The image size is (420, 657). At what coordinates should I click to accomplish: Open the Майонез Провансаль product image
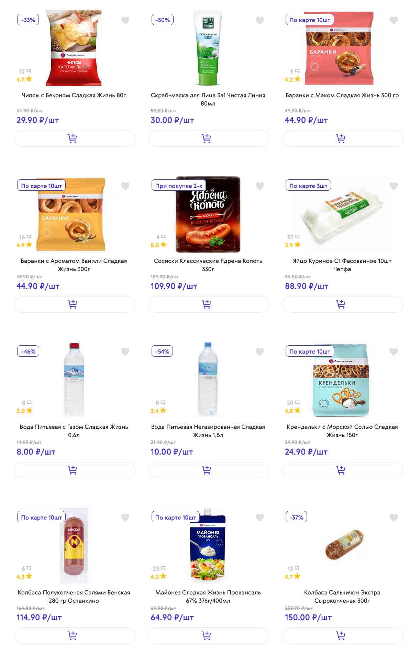(208, 546)
